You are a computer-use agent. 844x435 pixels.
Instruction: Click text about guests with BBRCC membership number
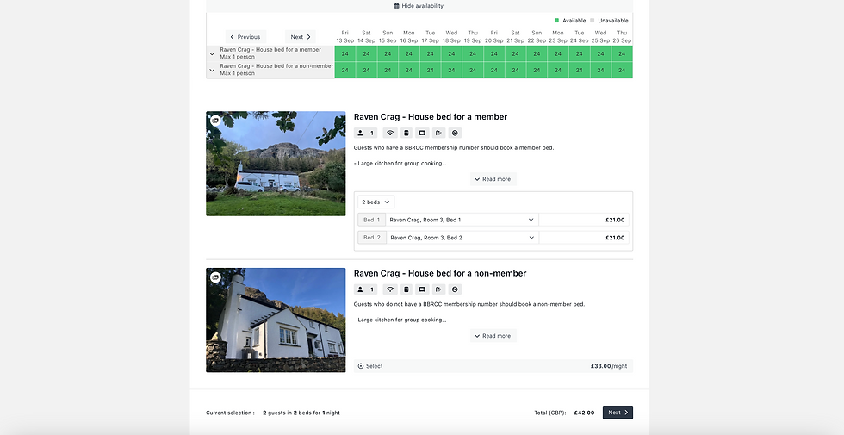click(x=454, y=147)
